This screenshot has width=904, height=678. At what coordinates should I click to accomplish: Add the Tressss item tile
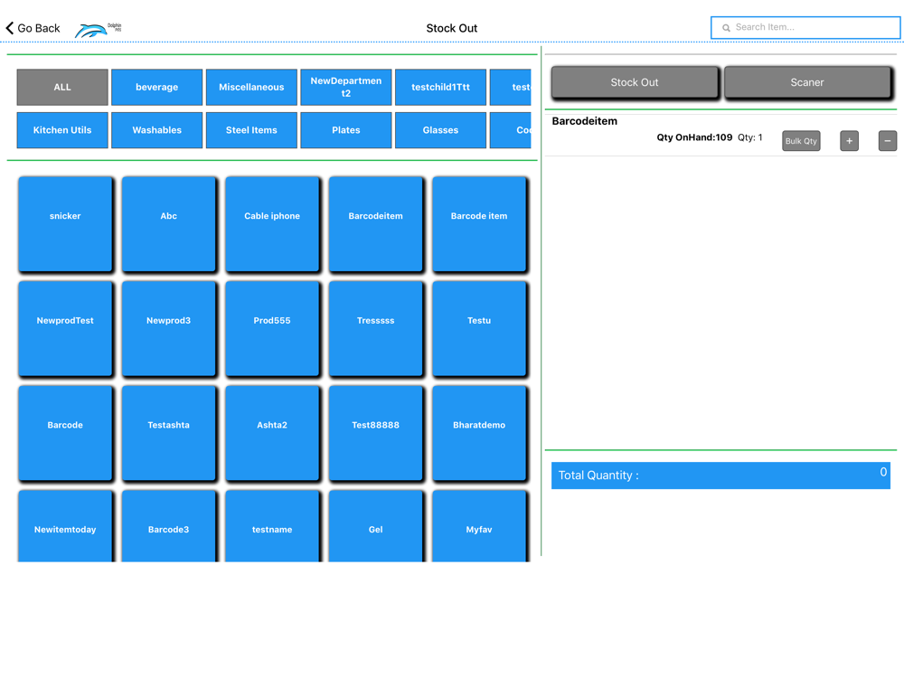click(x=375, y=328)
